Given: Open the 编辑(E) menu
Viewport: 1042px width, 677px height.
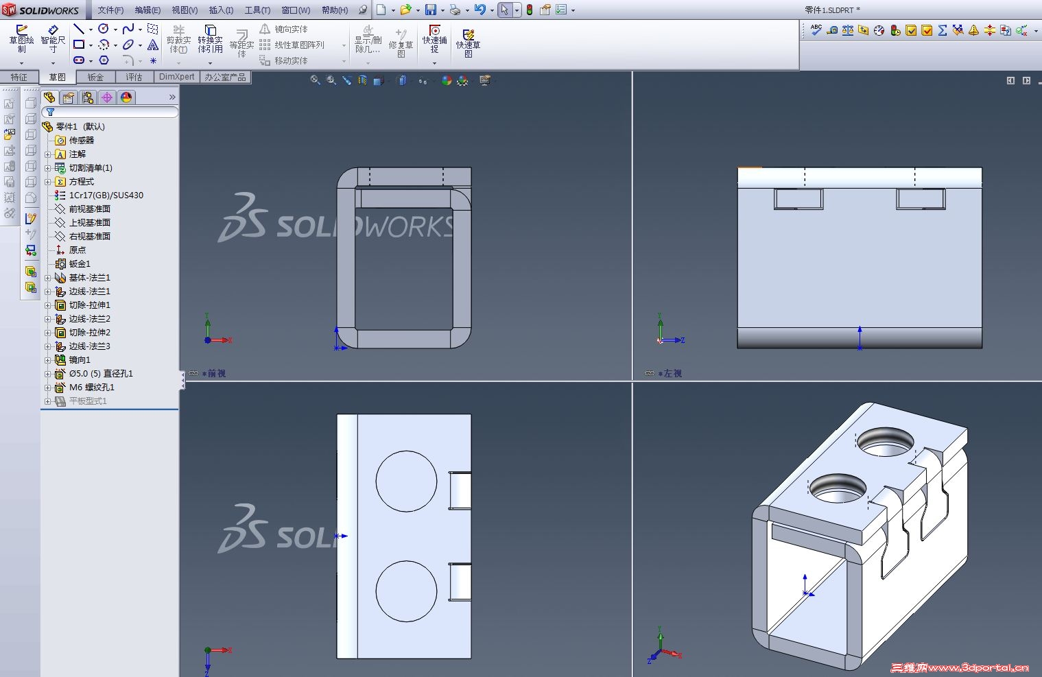Looking at the screenshot, I should coord(147,10).
